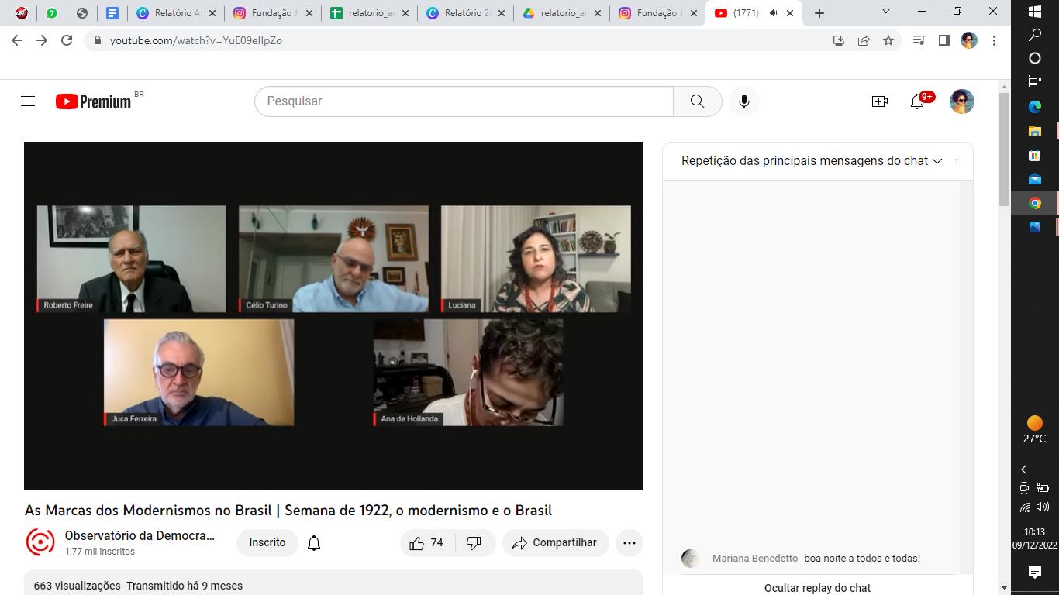Toggle Inscrito subscription button
This screenshot has width=1059, height=595.
coord(267,543)
